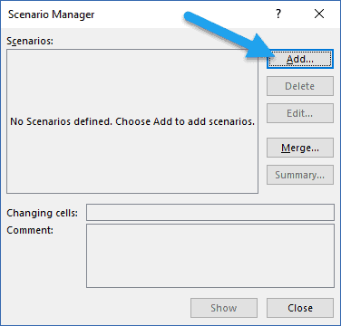Click inside the Comment text box
The height and width of the screenshot is (326, 341).
point(210,255)
